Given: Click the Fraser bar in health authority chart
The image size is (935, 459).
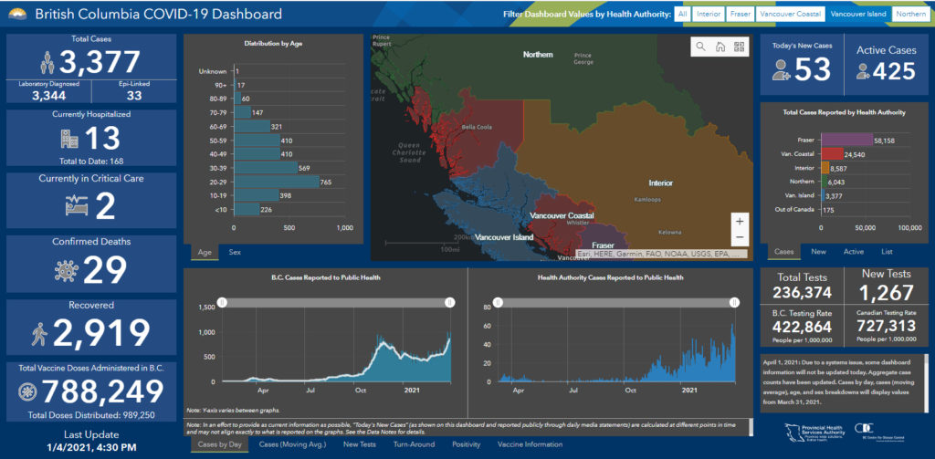Looking at the screenshot, I should click(x=846, y=141).
